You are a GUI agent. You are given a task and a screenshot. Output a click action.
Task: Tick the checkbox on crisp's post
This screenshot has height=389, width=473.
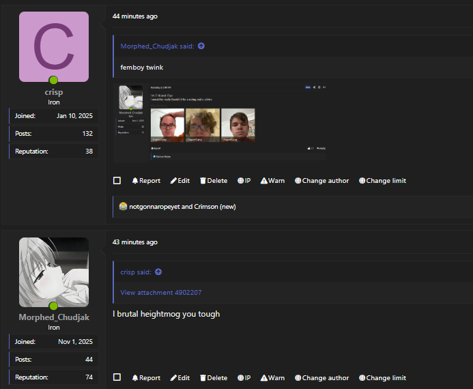click(117, 181)
